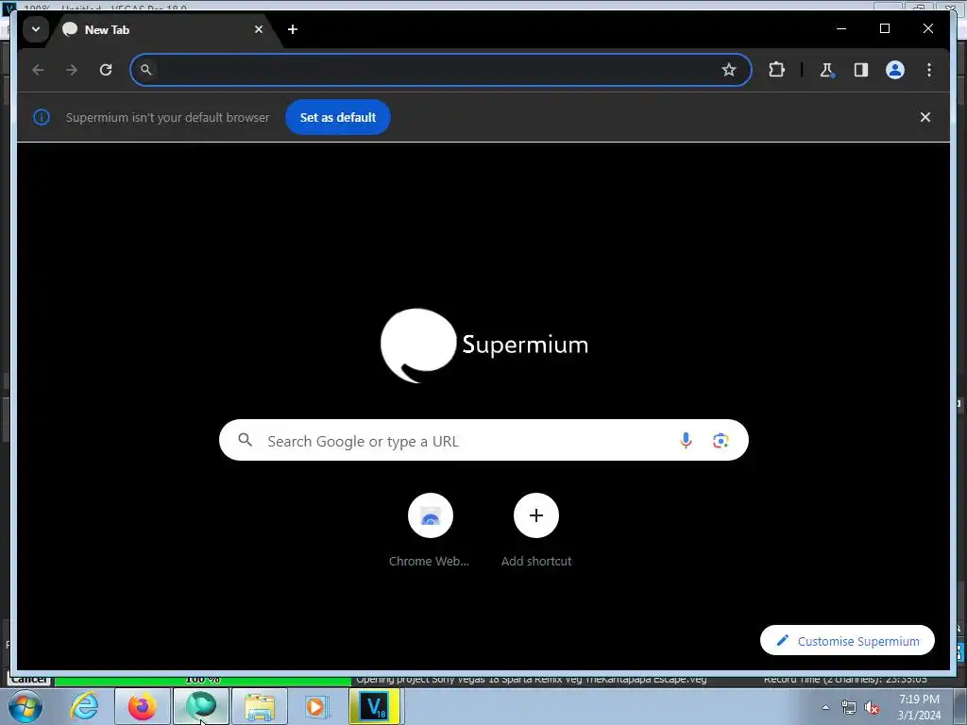Open the network tray icon
967x725 pixels.
point(849,708)
